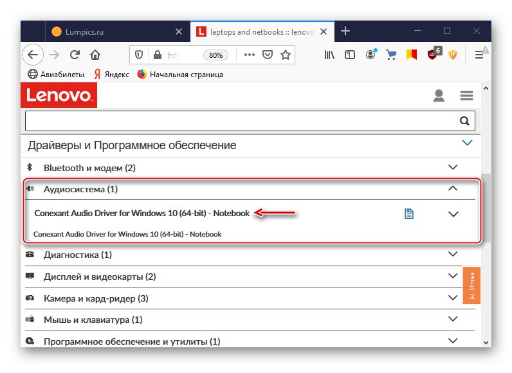Click the search magnifier button
This screenshot has height=373, width=512.
(464, 121)
